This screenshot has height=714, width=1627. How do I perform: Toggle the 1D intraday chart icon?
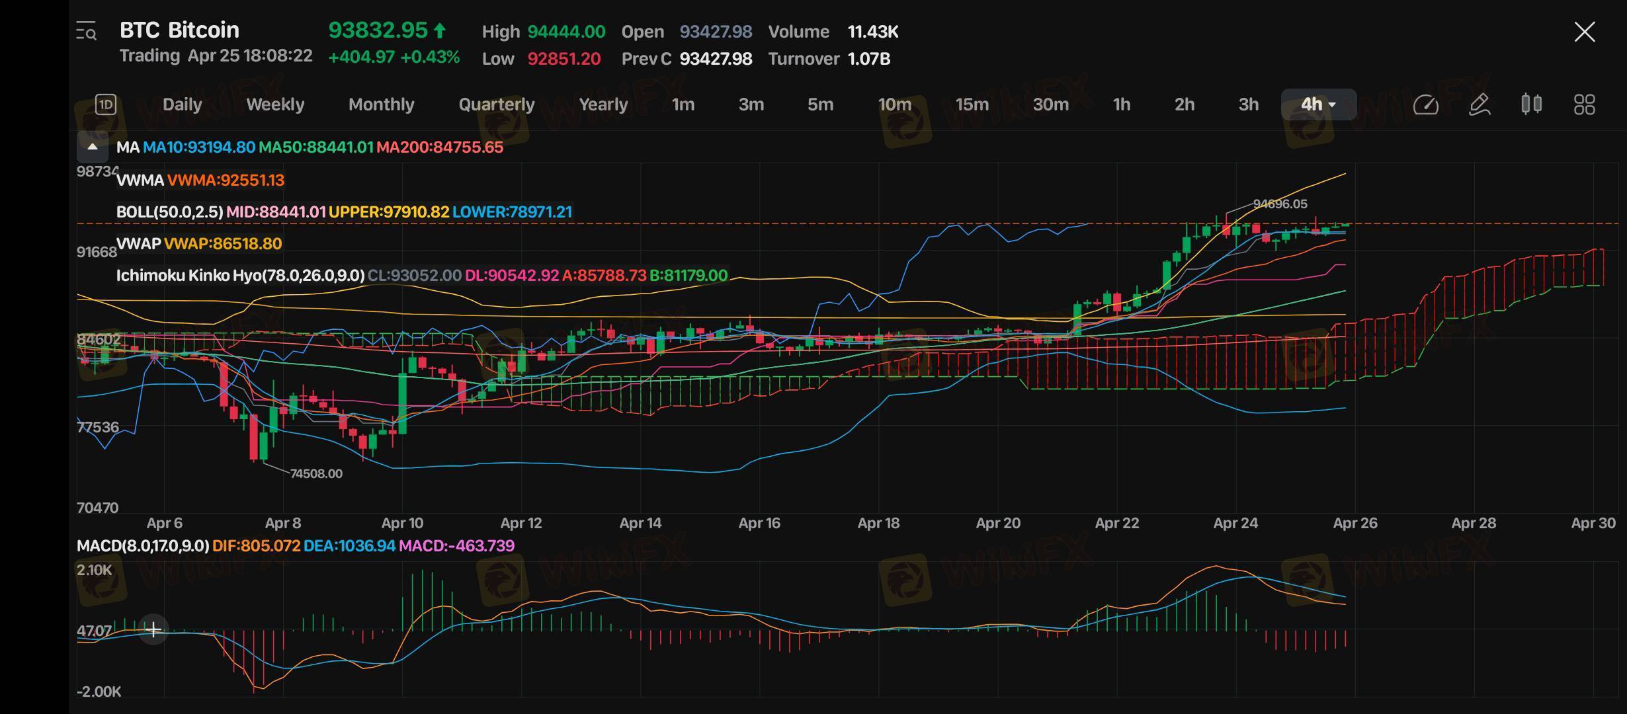pyautogui.click(x=106, y=104)
